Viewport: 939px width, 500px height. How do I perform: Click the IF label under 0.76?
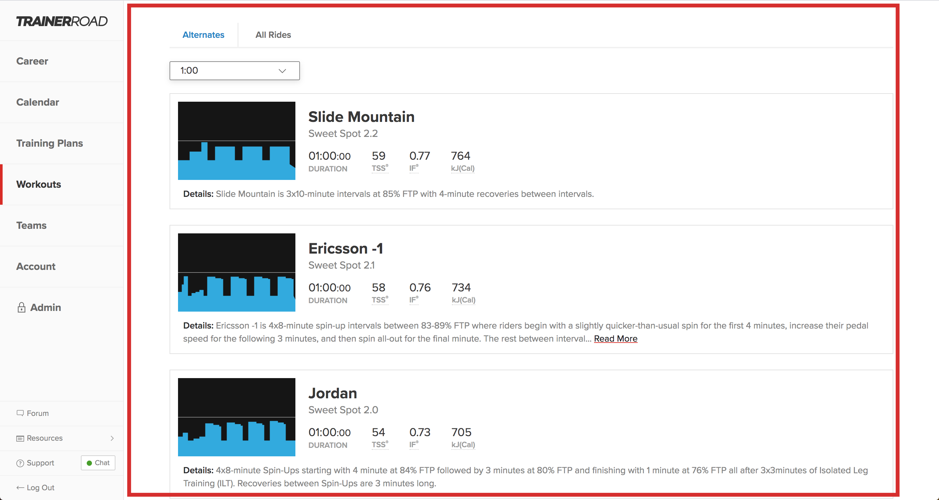[414, 300]
